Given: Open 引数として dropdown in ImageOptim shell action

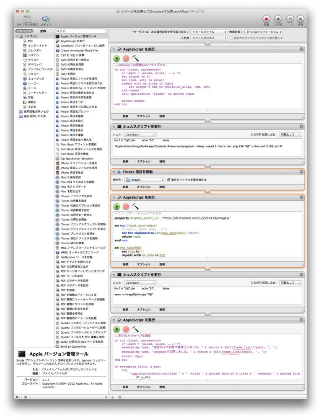Looking at the screenshot, I should [x=290, y=282].
